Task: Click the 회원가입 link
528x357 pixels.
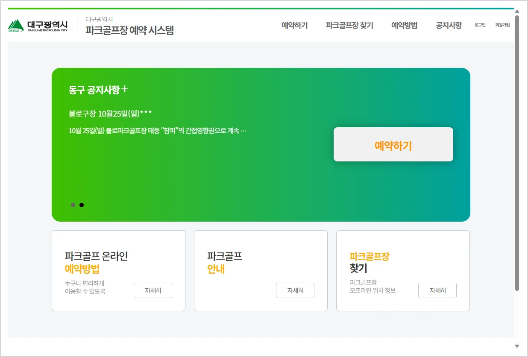Action: [x=502, y=25]
